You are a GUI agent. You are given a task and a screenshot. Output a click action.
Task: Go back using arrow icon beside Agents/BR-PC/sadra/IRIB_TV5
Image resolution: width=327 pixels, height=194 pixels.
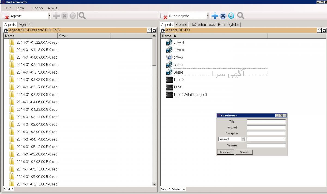click(x=6, y=30)
